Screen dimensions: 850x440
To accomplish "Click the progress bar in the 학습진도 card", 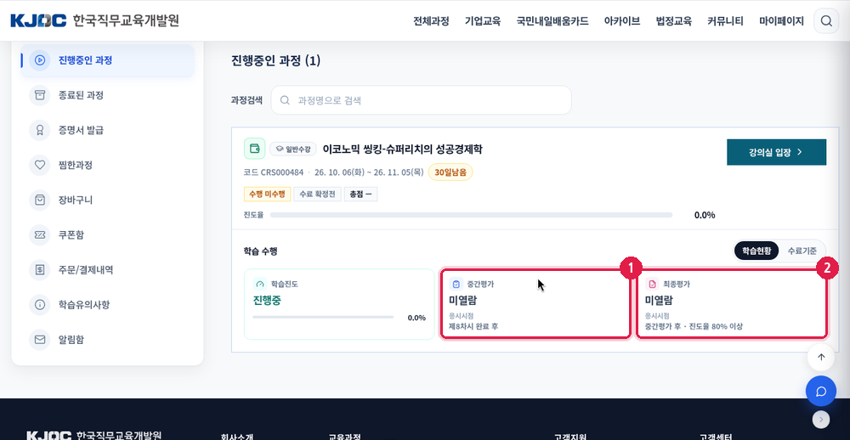I will click(x=323, y=317).
